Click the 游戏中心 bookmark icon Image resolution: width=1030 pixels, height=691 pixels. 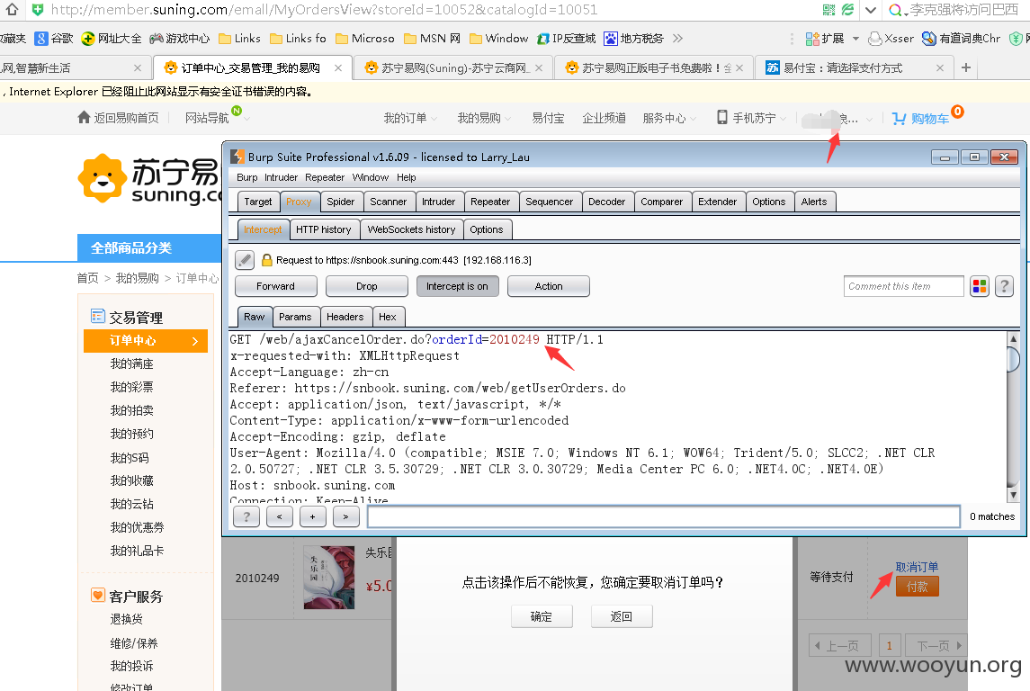[x=157, y=39]
